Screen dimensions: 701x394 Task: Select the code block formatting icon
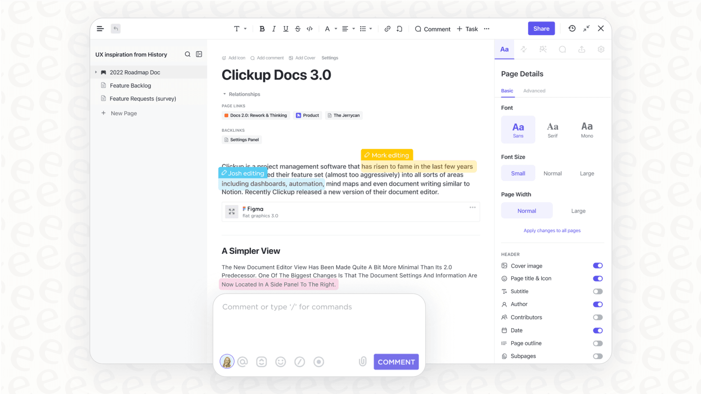[x=310, y=29]
